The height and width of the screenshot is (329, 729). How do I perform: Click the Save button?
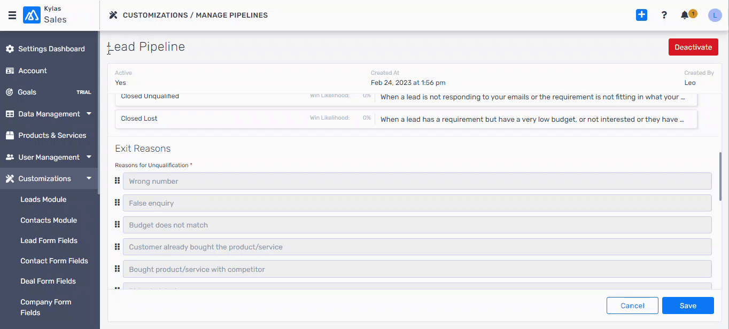pyautogui.click(x=688, y=305)
